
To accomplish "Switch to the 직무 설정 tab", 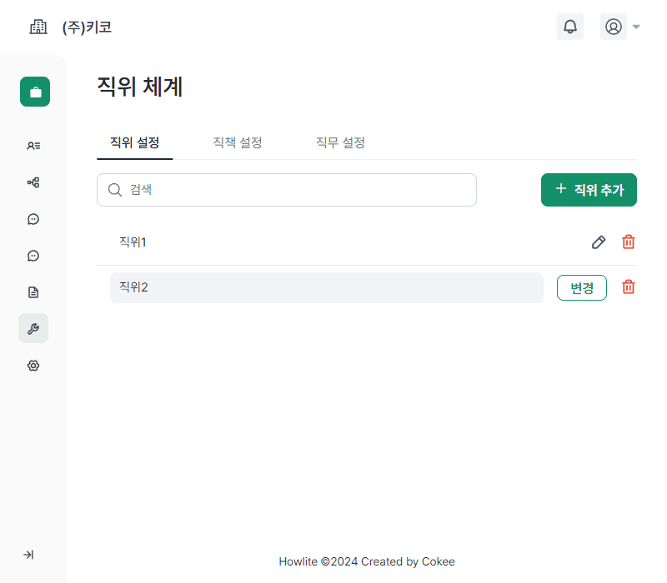I will point(339,142).
